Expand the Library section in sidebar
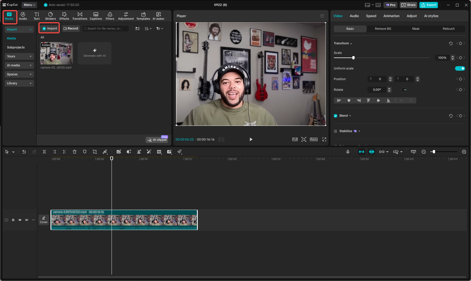This screenshot has width=471, height=281. tap(19, 83)
